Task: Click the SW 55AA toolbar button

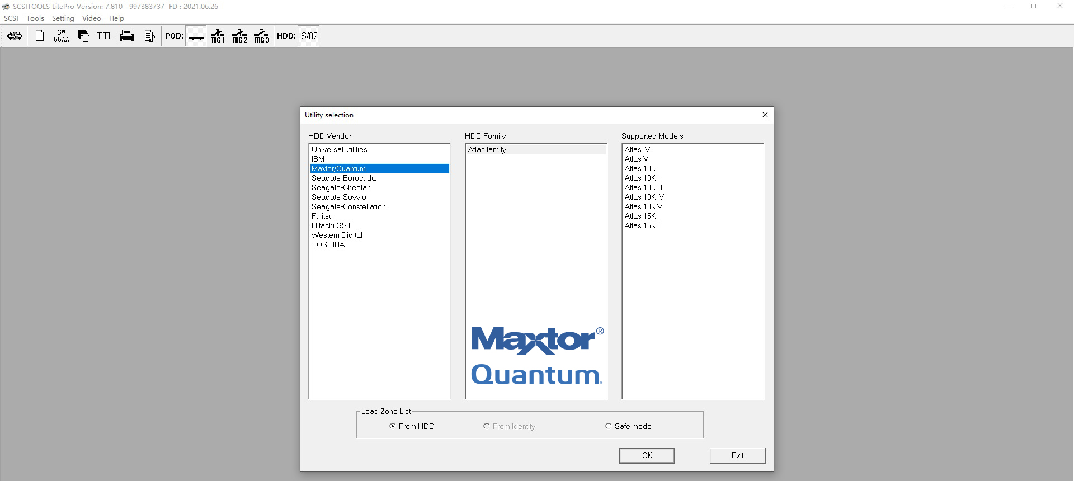Action: [x=62, y=36]
